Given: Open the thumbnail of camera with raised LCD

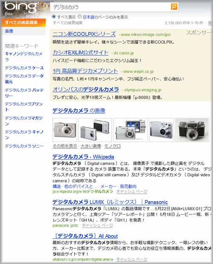Looking at the screenshot, I should [130, 130].
